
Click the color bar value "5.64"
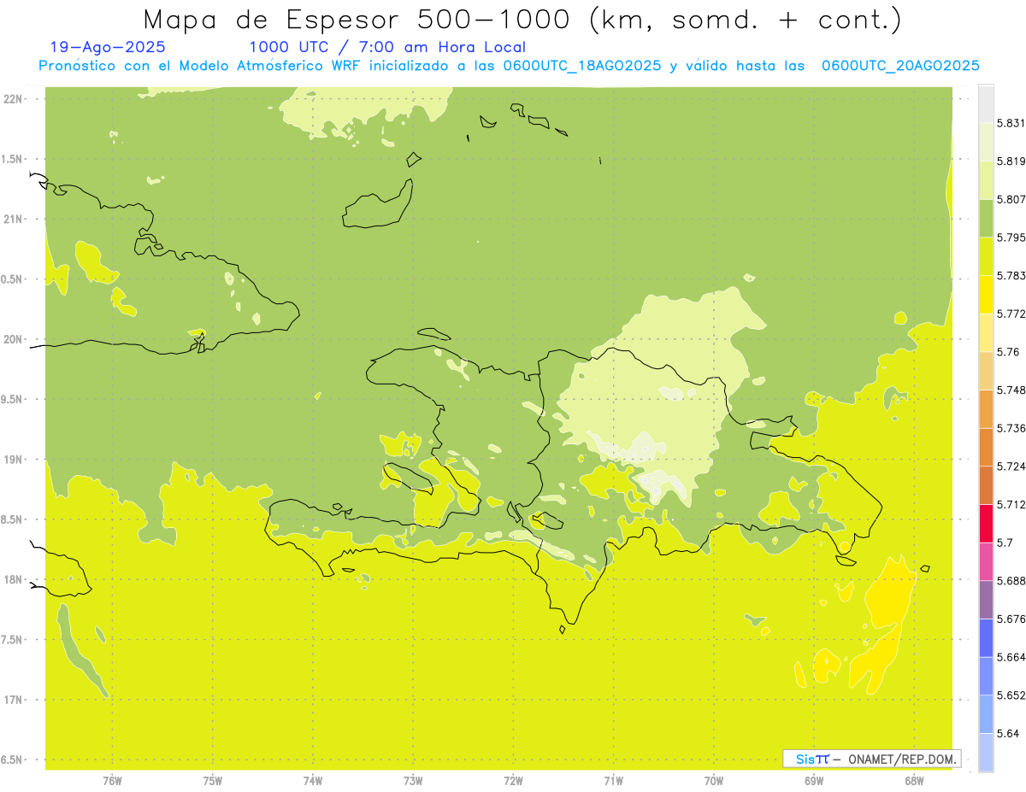pos(1008,734)
